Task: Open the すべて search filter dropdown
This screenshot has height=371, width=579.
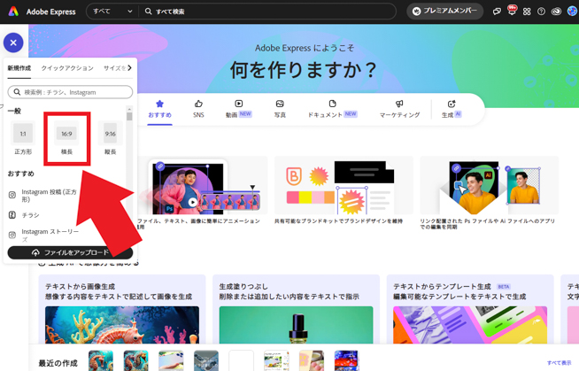Action: (112, 12)
